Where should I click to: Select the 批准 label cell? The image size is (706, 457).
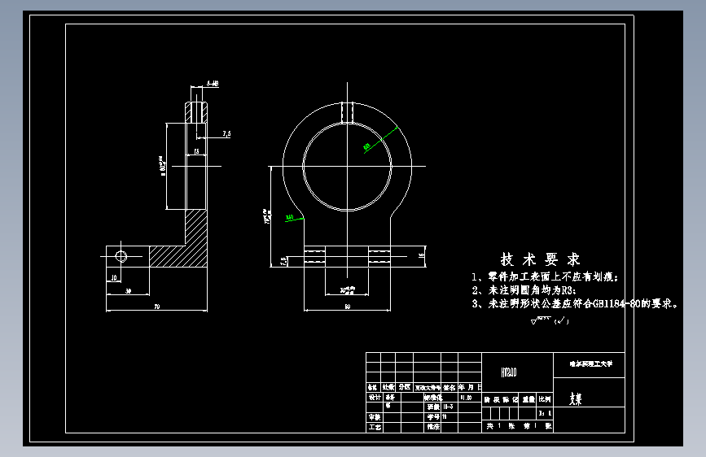[433, 427]
